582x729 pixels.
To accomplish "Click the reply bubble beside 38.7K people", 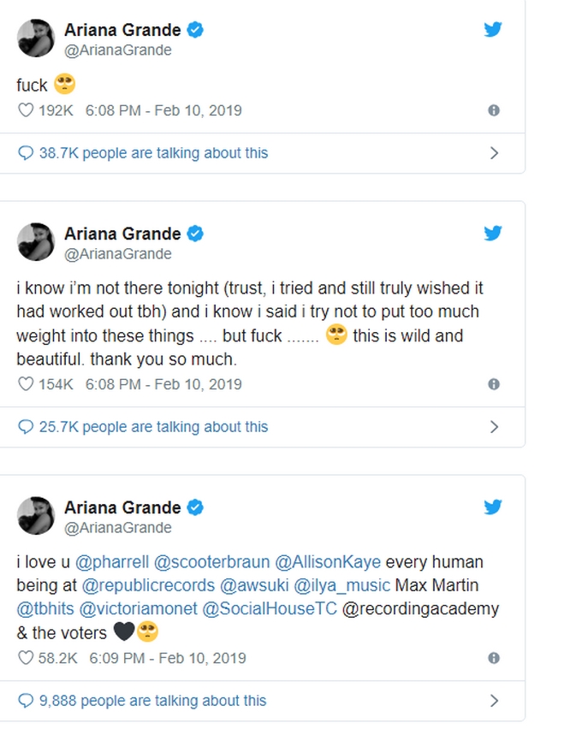I will tap(26, 153).
